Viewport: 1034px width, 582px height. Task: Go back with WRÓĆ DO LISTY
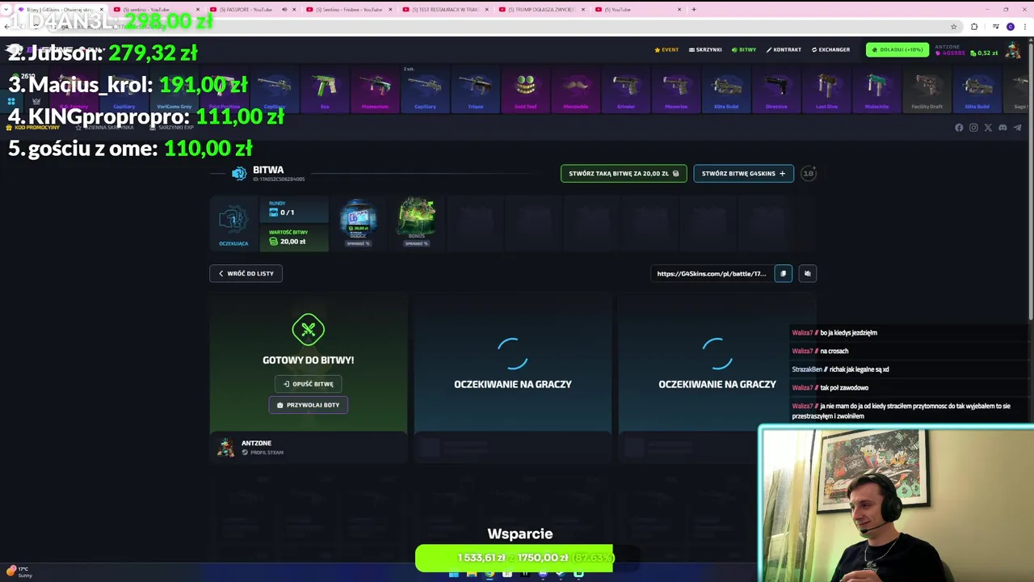(246, 273)
